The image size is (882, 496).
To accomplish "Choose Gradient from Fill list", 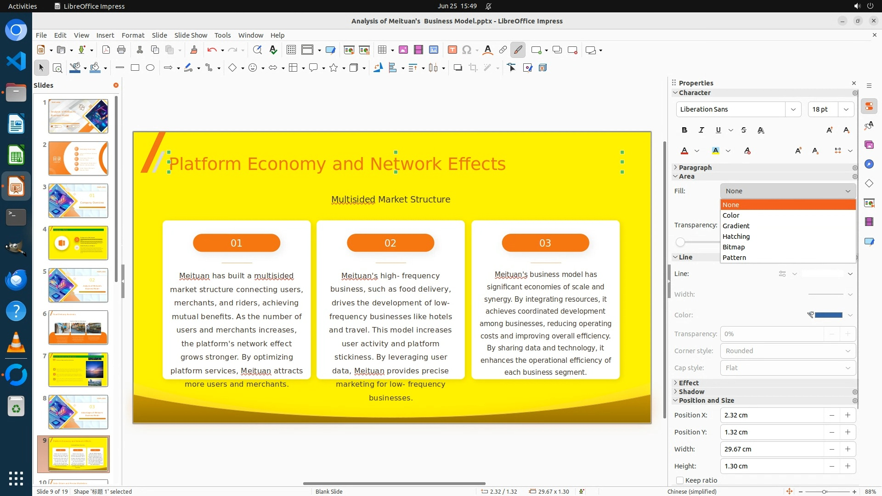I will [736, 226].
